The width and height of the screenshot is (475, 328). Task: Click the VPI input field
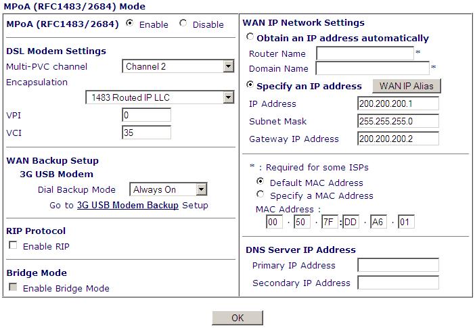pyautogui.click(x=146, y=116)
